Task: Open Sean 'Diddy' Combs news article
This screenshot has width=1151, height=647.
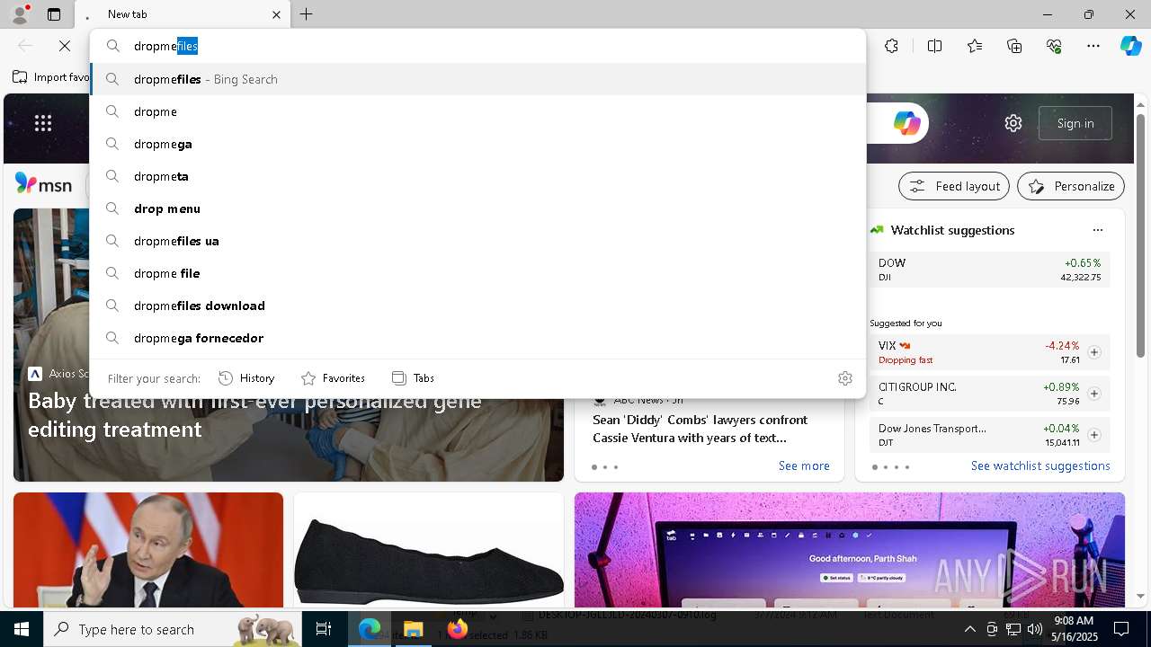Action: point(700,429)
